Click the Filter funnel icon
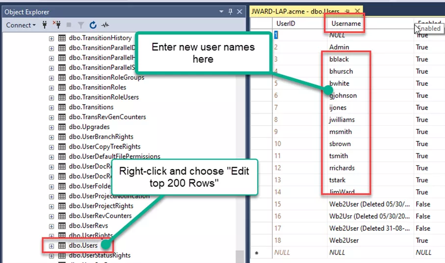This screenshot has height=263, width=445. click(x=80, y=25)
